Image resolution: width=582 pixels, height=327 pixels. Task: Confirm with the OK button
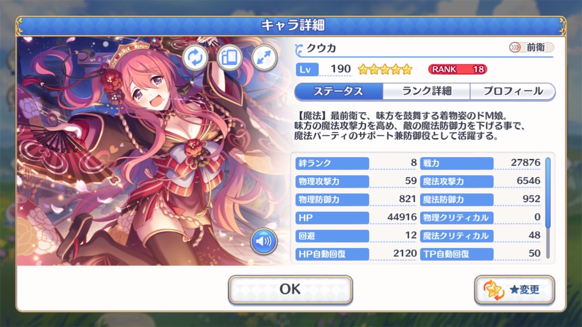(x=290, y=289)
